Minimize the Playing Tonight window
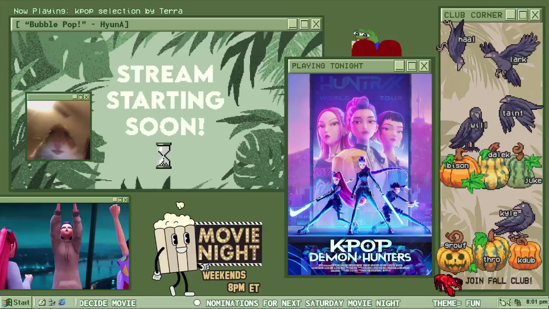The image size is (549, 309). pos(399,66)
